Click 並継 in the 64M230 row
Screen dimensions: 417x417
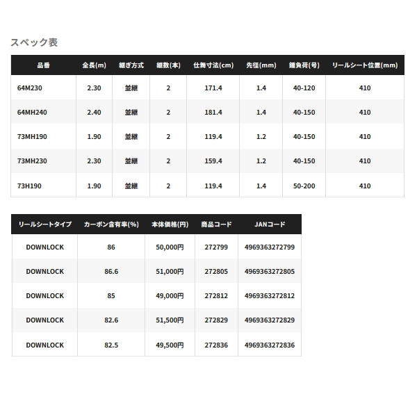pyautogui.click(x=131, y=88)
